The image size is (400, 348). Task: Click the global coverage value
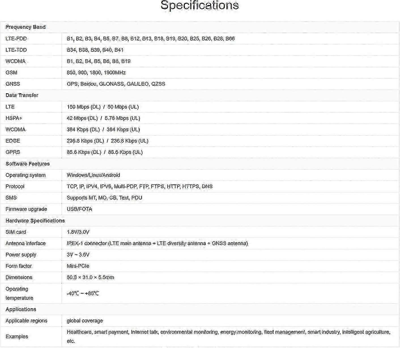point(85,321)
